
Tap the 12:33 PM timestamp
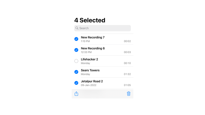[x=86, y=52]
